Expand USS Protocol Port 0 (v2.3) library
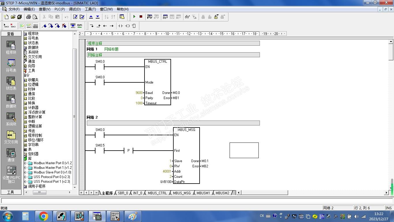The height and width of the screenshot is (222, 394). coord(25,177)
